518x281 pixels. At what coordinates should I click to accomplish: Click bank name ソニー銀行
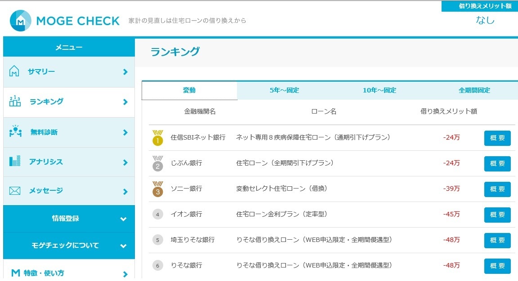click(x=186, y=189)
